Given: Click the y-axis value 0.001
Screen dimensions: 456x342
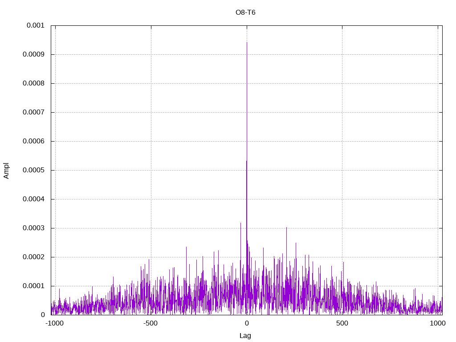Looking at the screenshot, I should pos(36,25).
